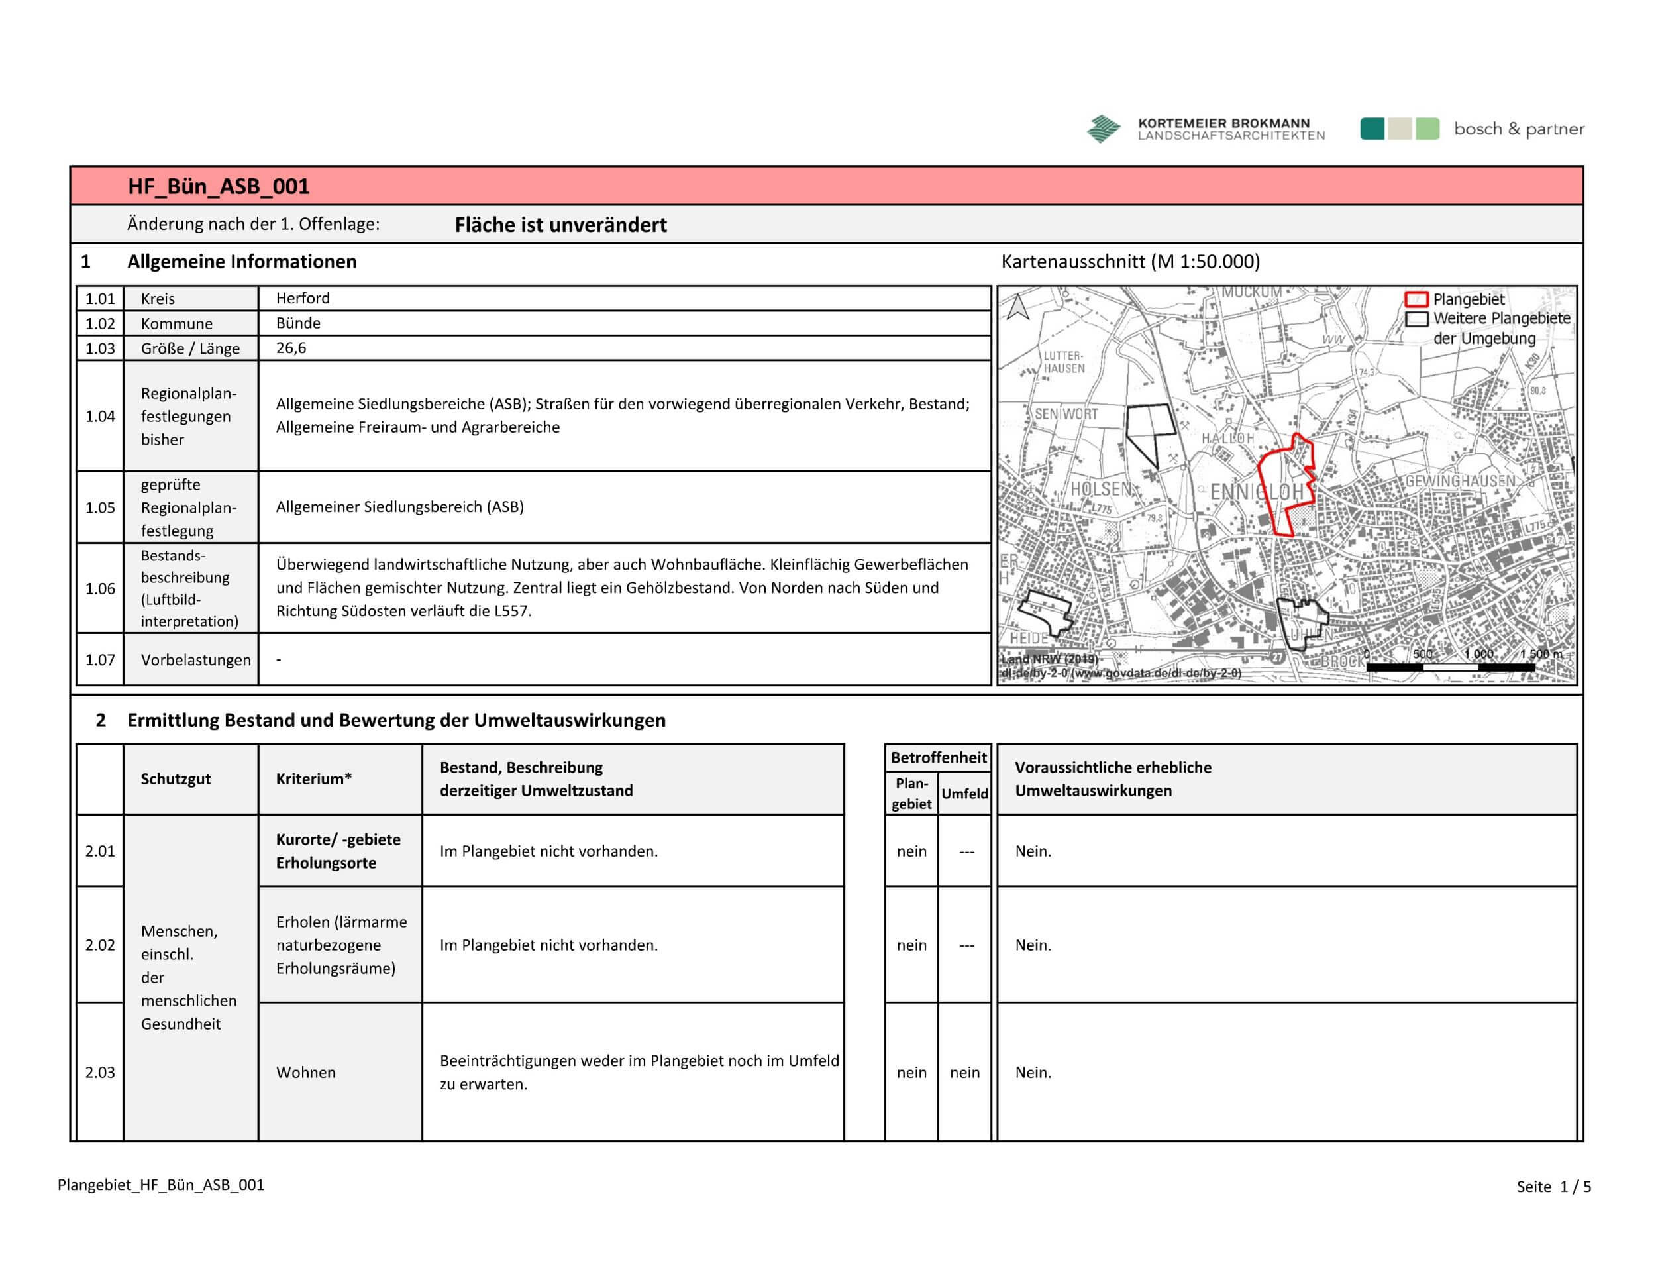This screenshot has width=1656, height=1280.
Task: Click the 'Kurorte/ -gebiete Erholungsorte' criterion cell
Action: coord(338,851)
